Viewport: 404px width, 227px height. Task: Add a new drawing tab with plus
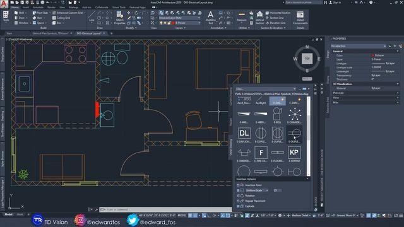pyautogui.click(x=111, y=33)
